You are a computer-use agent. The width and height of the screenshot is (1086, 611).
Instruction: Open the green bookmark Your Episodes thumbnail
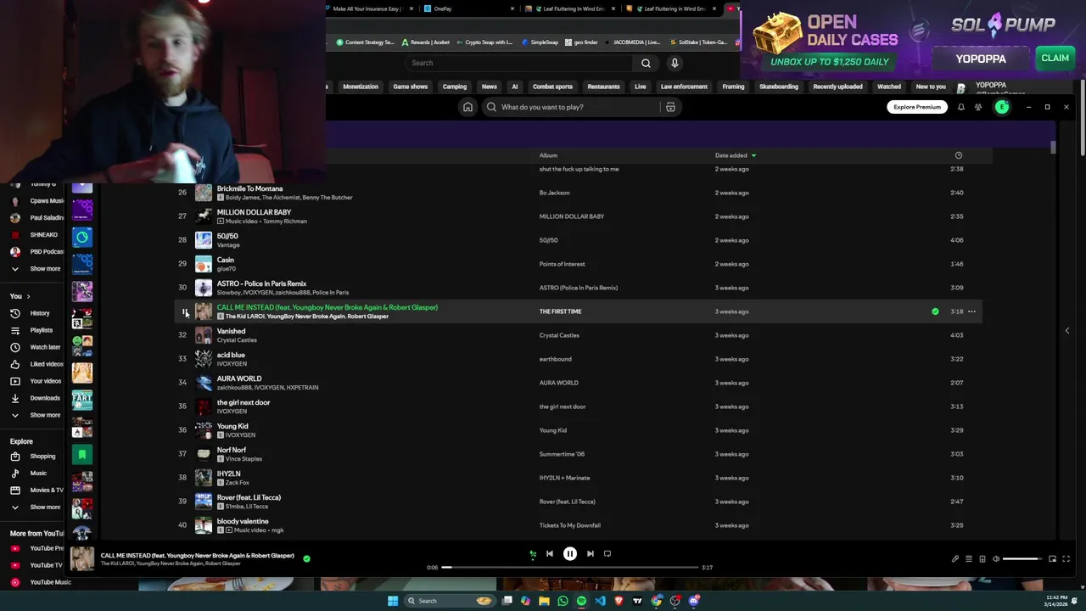coord(82,455)
